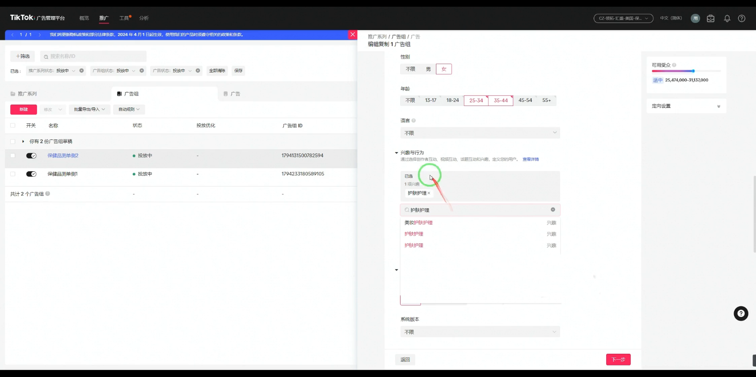Image resolution: width=756 pixels, height=377 pixels.
Task: Select the 45-54 age range option
Action: (525, 101)
